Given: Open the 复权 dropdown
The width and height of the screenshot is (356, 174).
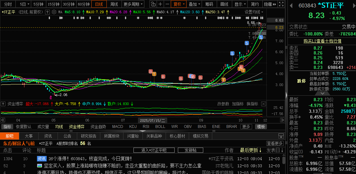Looking at the screenshot, I should coord(179,4).
